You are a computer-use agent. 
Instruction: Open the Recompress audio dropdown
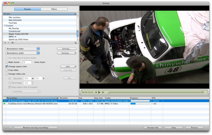coord(22,53)
